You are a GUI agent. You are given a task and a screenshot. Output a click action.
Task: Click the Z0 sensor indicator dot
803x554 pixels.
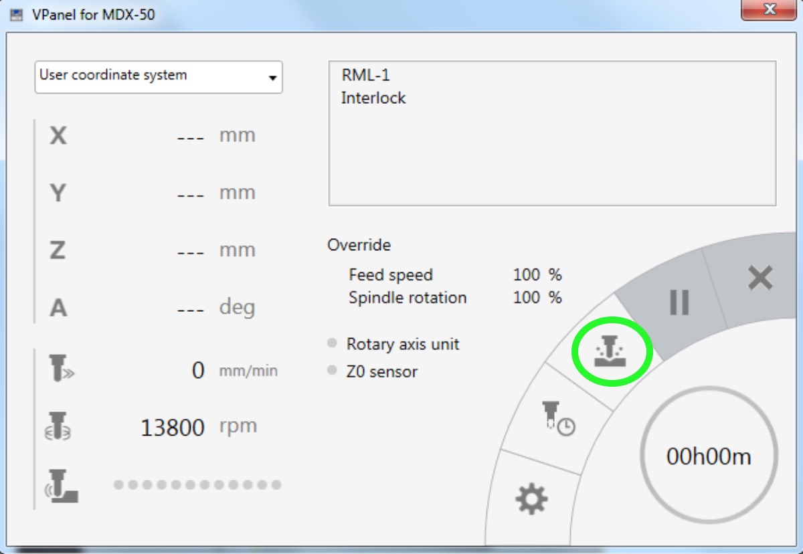coord(332,370)
